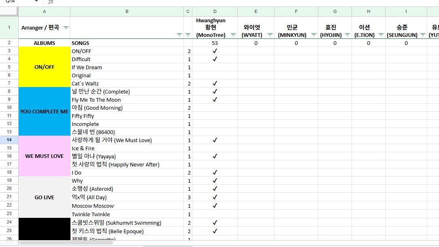
Task: Select the song cell ON/OFF in column B
Action: point(127,51)
